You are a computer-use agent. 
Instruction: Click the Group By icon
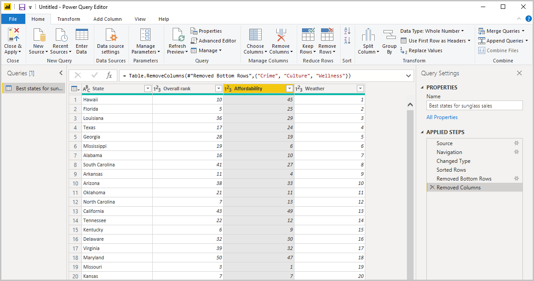pos(390,35)
